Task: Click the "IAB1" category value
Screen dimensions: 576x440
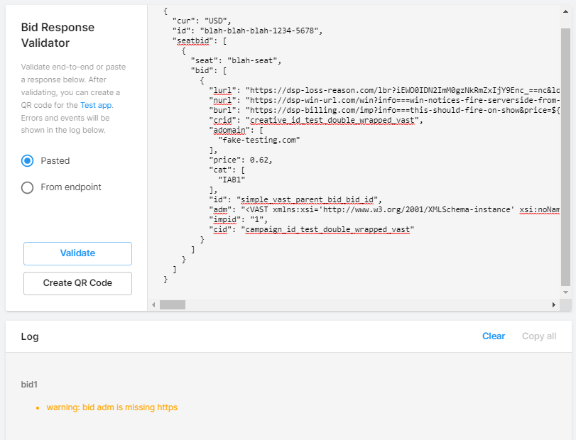Action: 232,180
